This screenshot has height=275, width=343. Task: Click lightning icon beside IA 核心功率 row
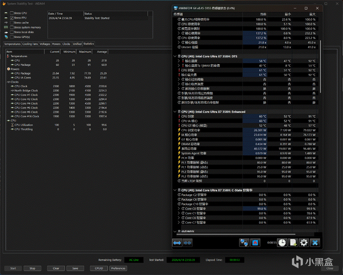tap(179, 135)
